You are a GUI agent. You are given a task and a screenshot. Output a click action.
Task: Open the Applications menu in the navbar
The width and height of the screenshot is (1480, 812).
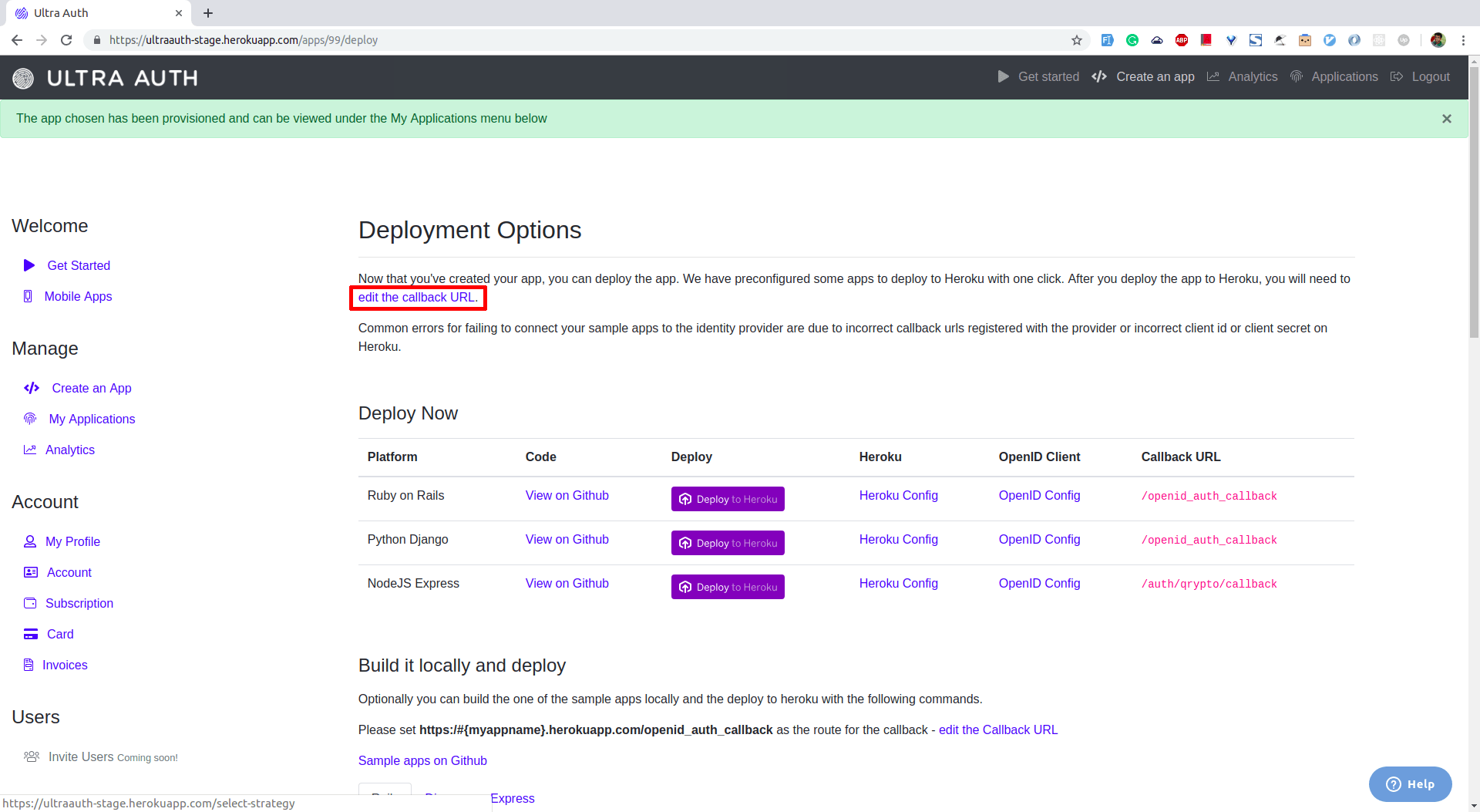point(1344,76)
